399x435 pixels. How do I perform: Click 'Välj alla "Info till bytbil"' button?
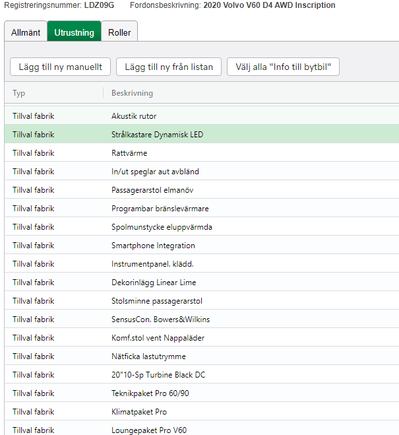[x=283, y=67]
